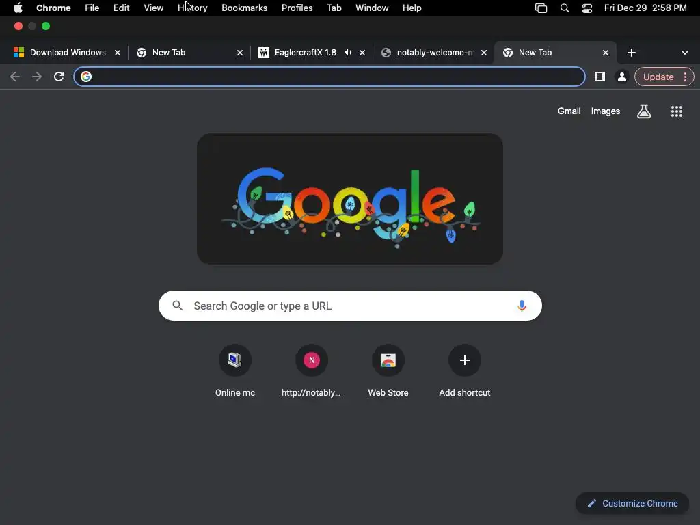Open the Search Labs flask icon
This screenshot has width=700, height=525.
644,111
